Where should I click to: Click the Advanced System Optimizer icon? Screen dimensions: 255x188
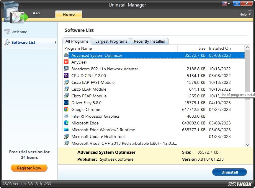[66, 55]
